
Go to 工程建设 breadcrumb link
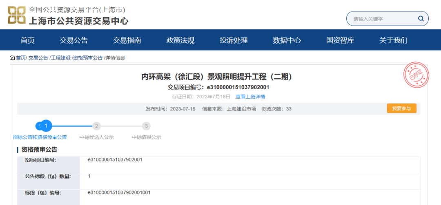60,58
